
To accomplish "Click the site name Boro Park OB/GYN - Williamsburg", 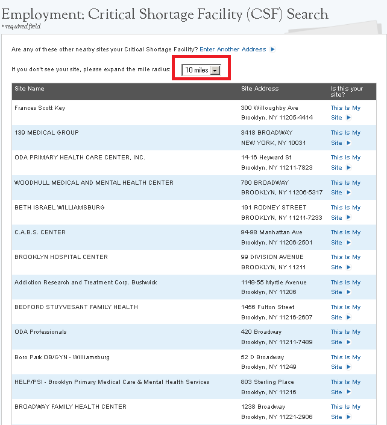I will [x=62, y=357].
